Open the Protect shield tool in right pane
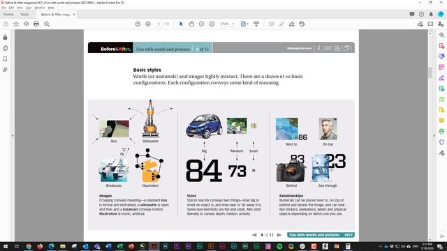Image resolution: width=447 pixels, height=251 pixels. coord(441,142)
